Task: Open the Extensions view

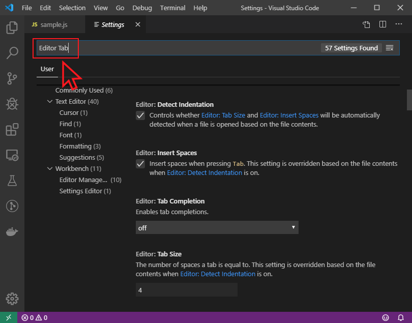Action: point(12,130)
